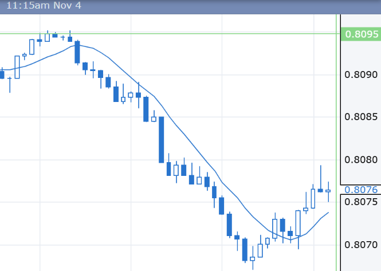Click the large solid candle starting the downtrend
The image size is (381, 271).
77,52
